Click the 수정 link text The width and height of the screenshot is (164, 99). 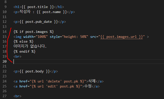pos(88,86)
